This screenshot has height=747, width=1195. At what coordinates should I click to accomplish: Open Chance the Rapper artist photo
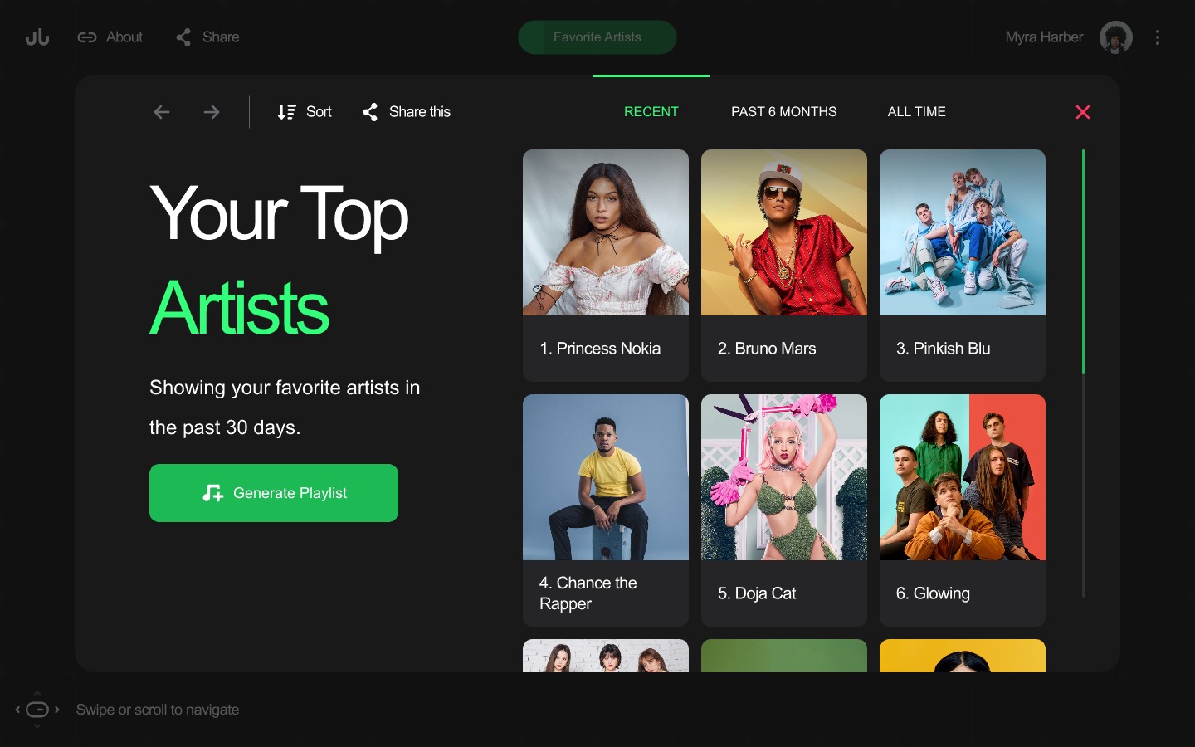[x=606, y=477]
